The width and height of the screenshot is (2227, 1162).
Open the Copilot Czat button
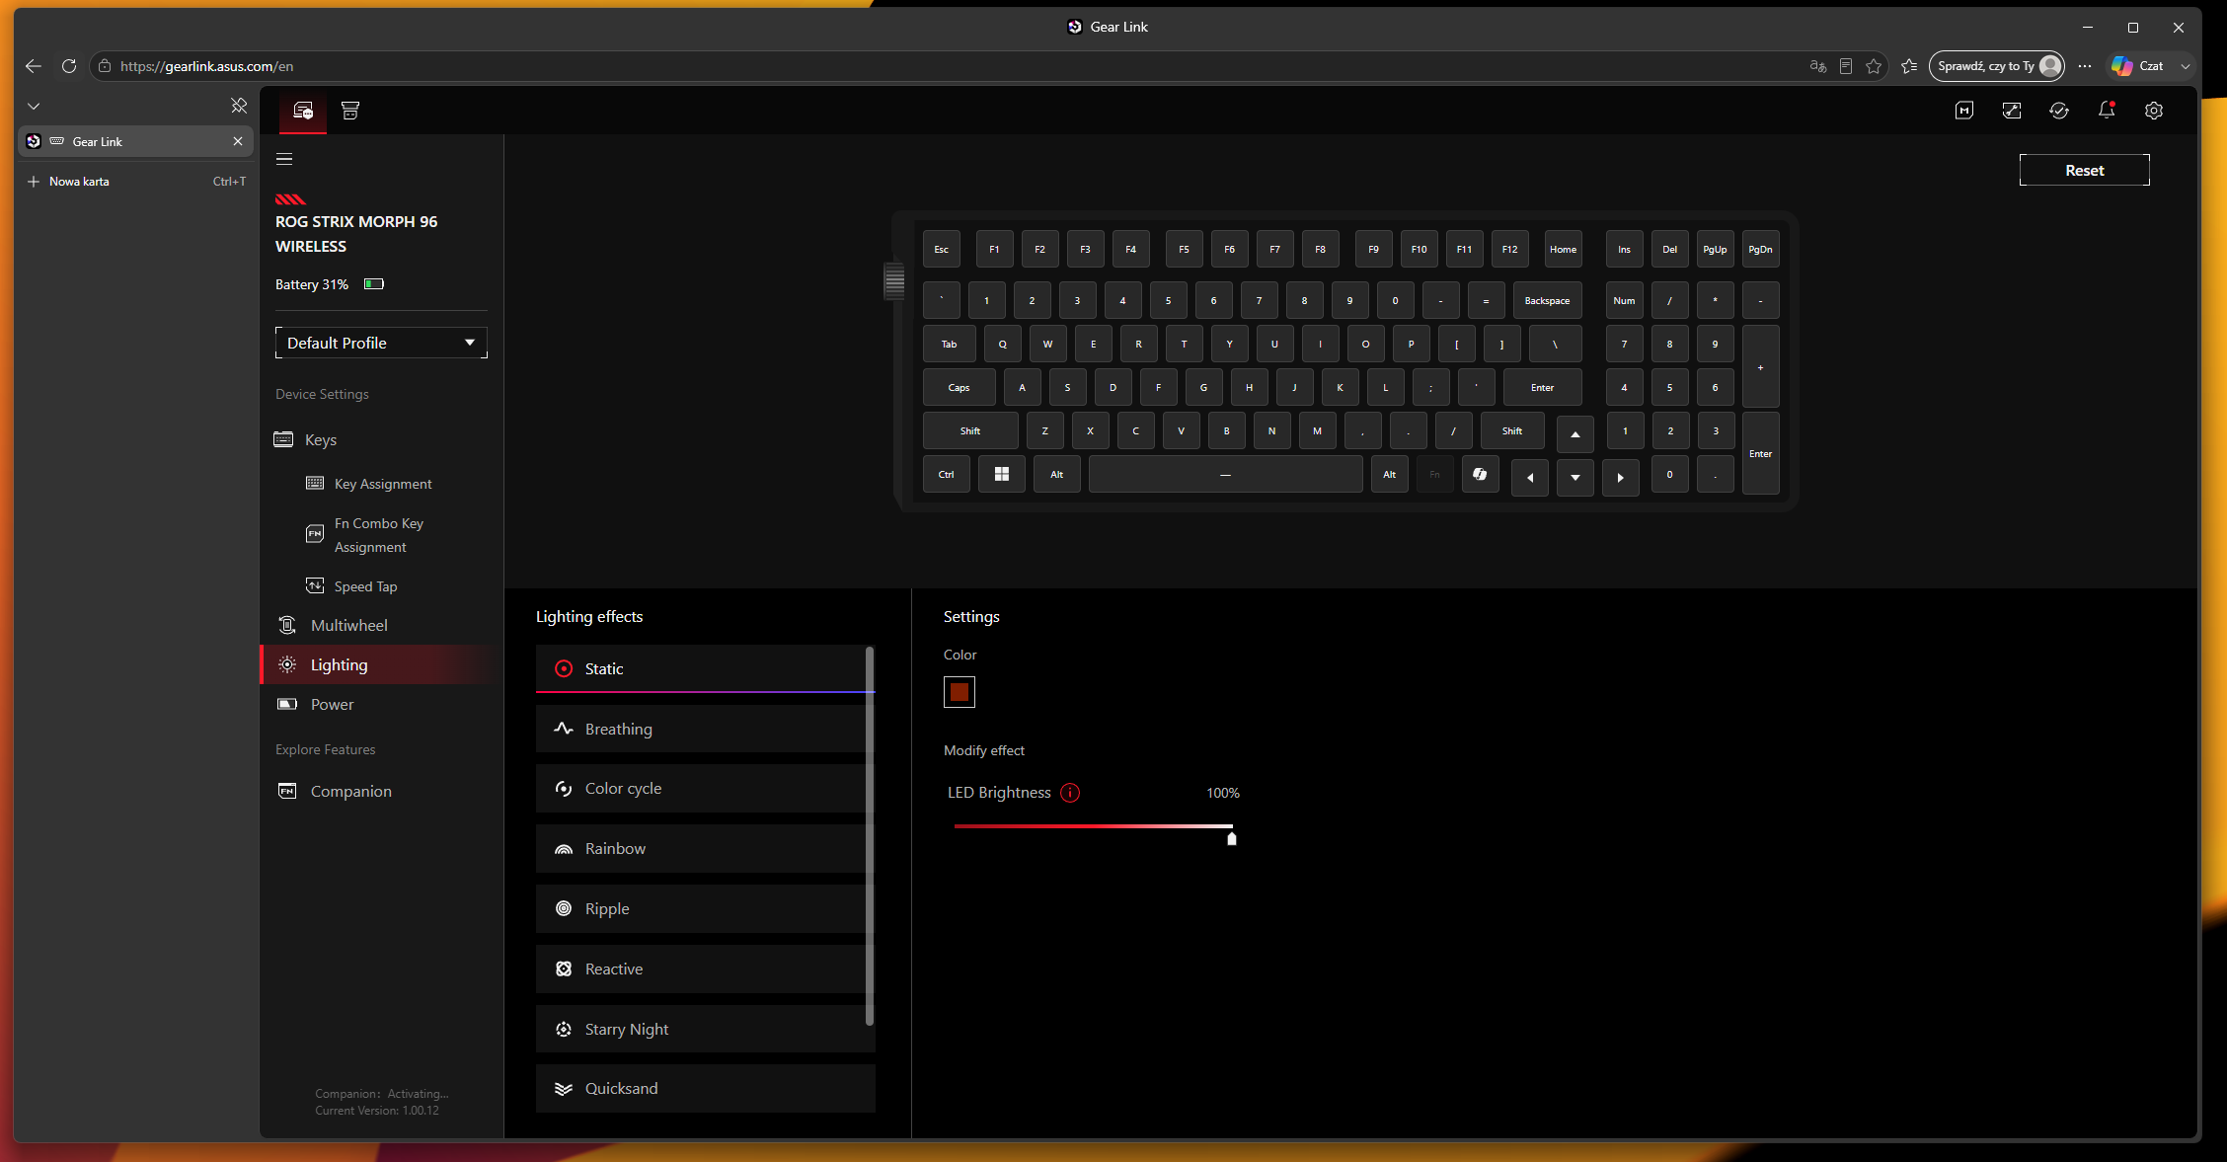(2137, 66)
